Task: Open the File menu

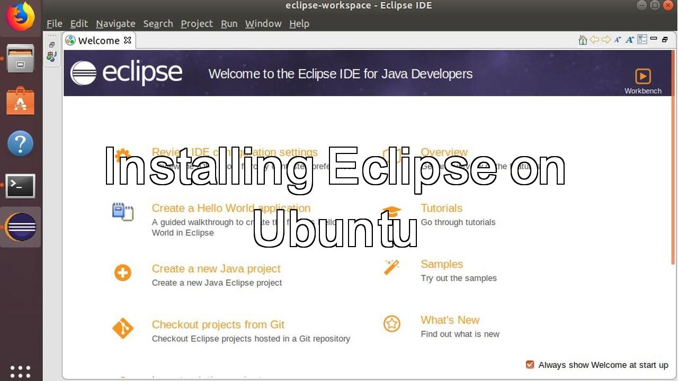Action: coord(54,24)
